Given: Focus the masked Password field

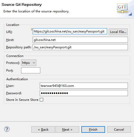Looking at the screenshot, I should [84, 93].
